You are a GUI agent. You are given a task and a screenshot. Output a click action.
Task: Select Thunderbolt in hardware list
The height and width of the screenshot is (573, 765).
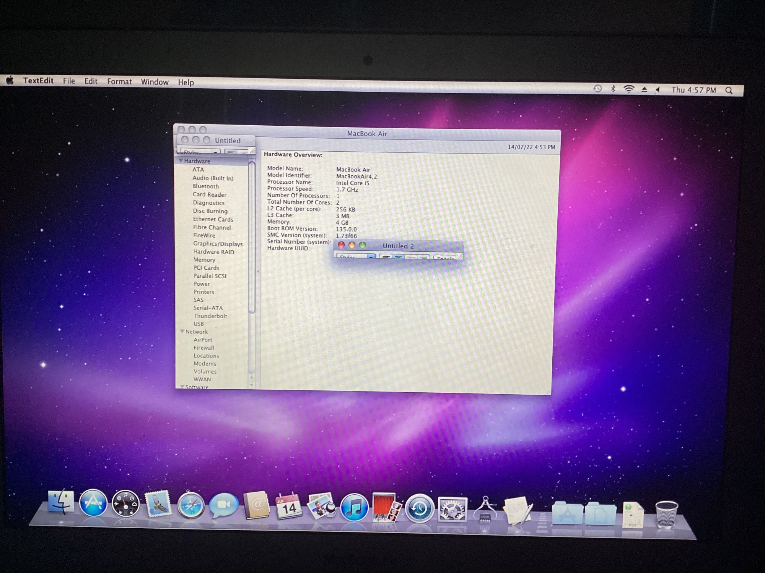tap(210, 316)
